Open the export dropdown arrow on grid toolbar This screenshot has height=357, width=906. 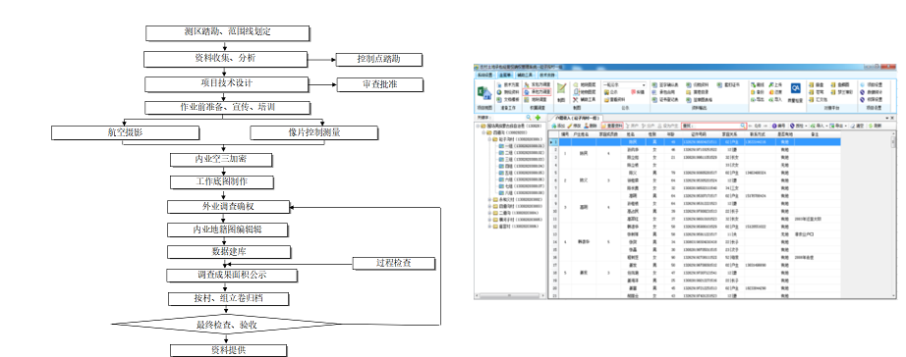[x=846, y=126]
